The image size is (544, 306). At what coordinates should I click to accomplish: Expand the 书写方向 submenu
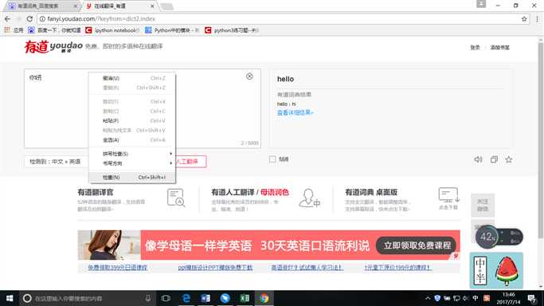click(132, 163)
